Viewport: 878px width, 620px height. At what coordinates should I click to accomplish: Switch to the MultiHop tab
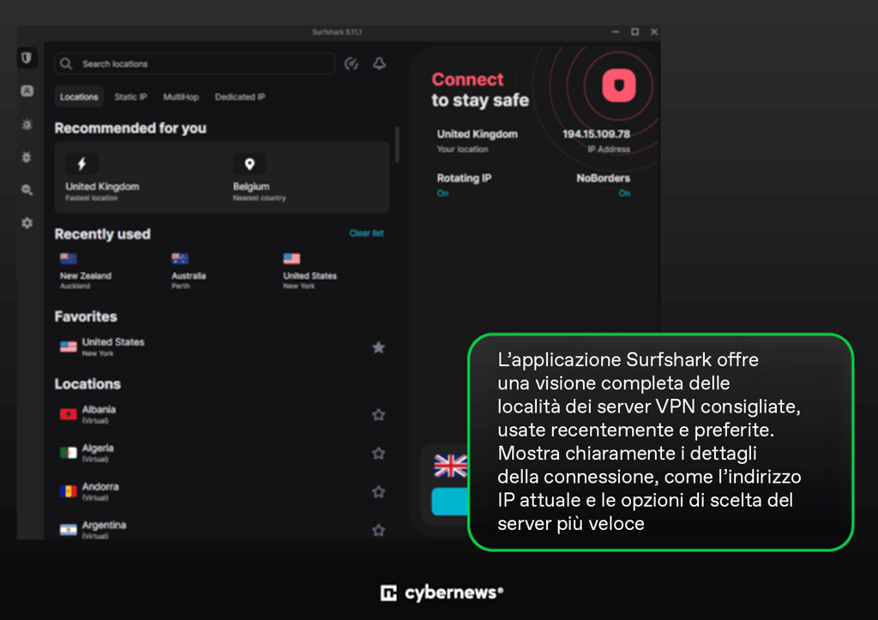181,97
